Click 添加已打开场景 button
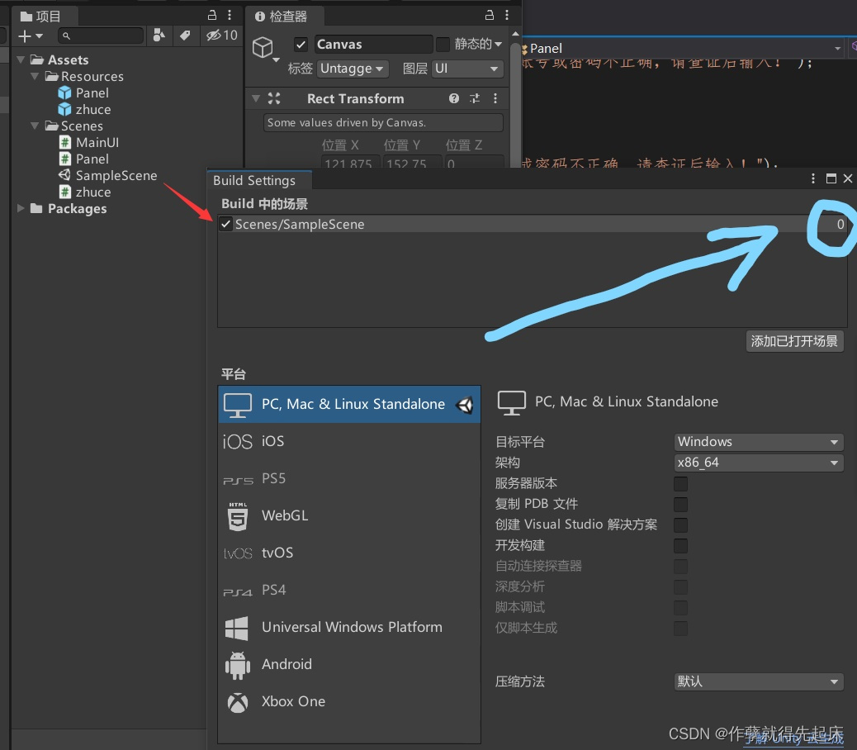The height and width of the screenshot is (750, 857). click(x=795, y=341)
